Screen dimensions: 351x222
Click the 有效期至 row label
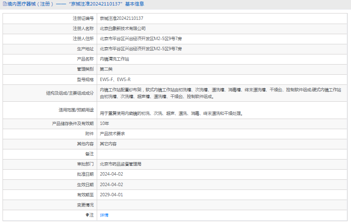pos(85,195)
